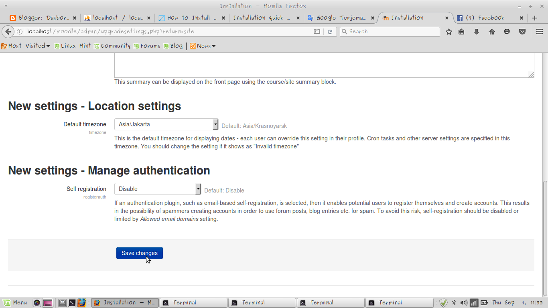Switch to the Facebook tab
This screenshot has height=308, width=548.
click(490, 18)
